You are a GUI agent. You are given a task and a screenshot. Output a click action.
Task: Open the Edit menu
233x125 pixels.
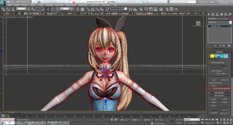coord(9,5)
